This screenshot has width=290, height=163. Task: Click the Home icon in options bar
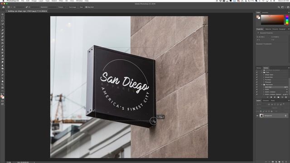(x=3, y=7)
